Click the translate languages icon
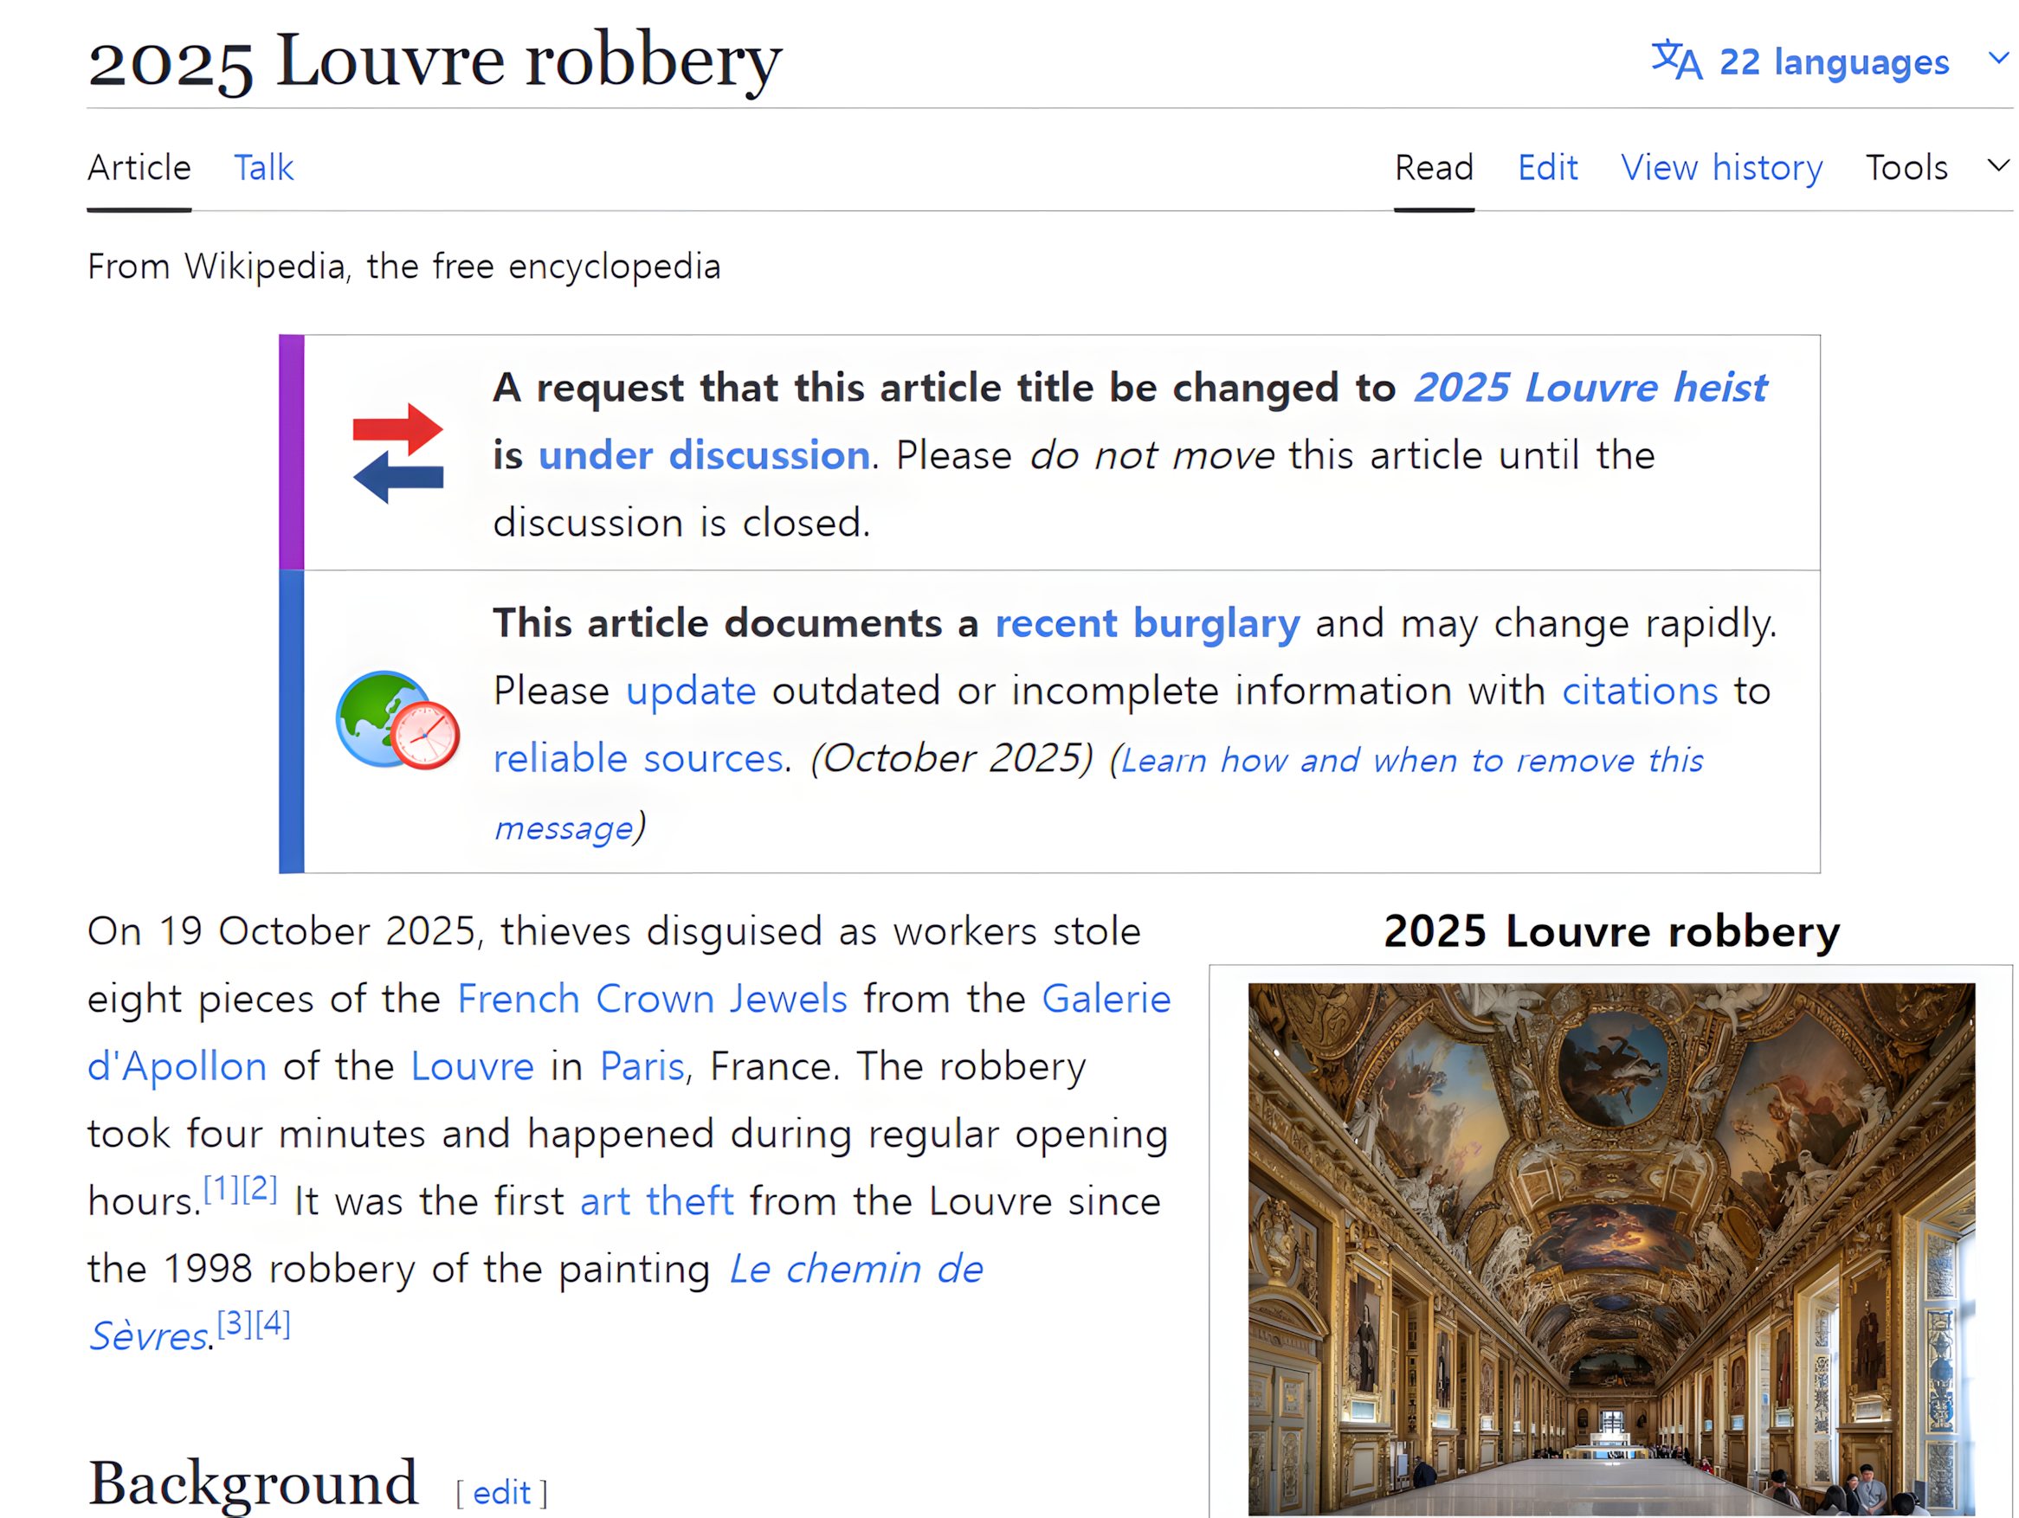Viewport: 2019px width, 1518px height. click(1677, 61)
